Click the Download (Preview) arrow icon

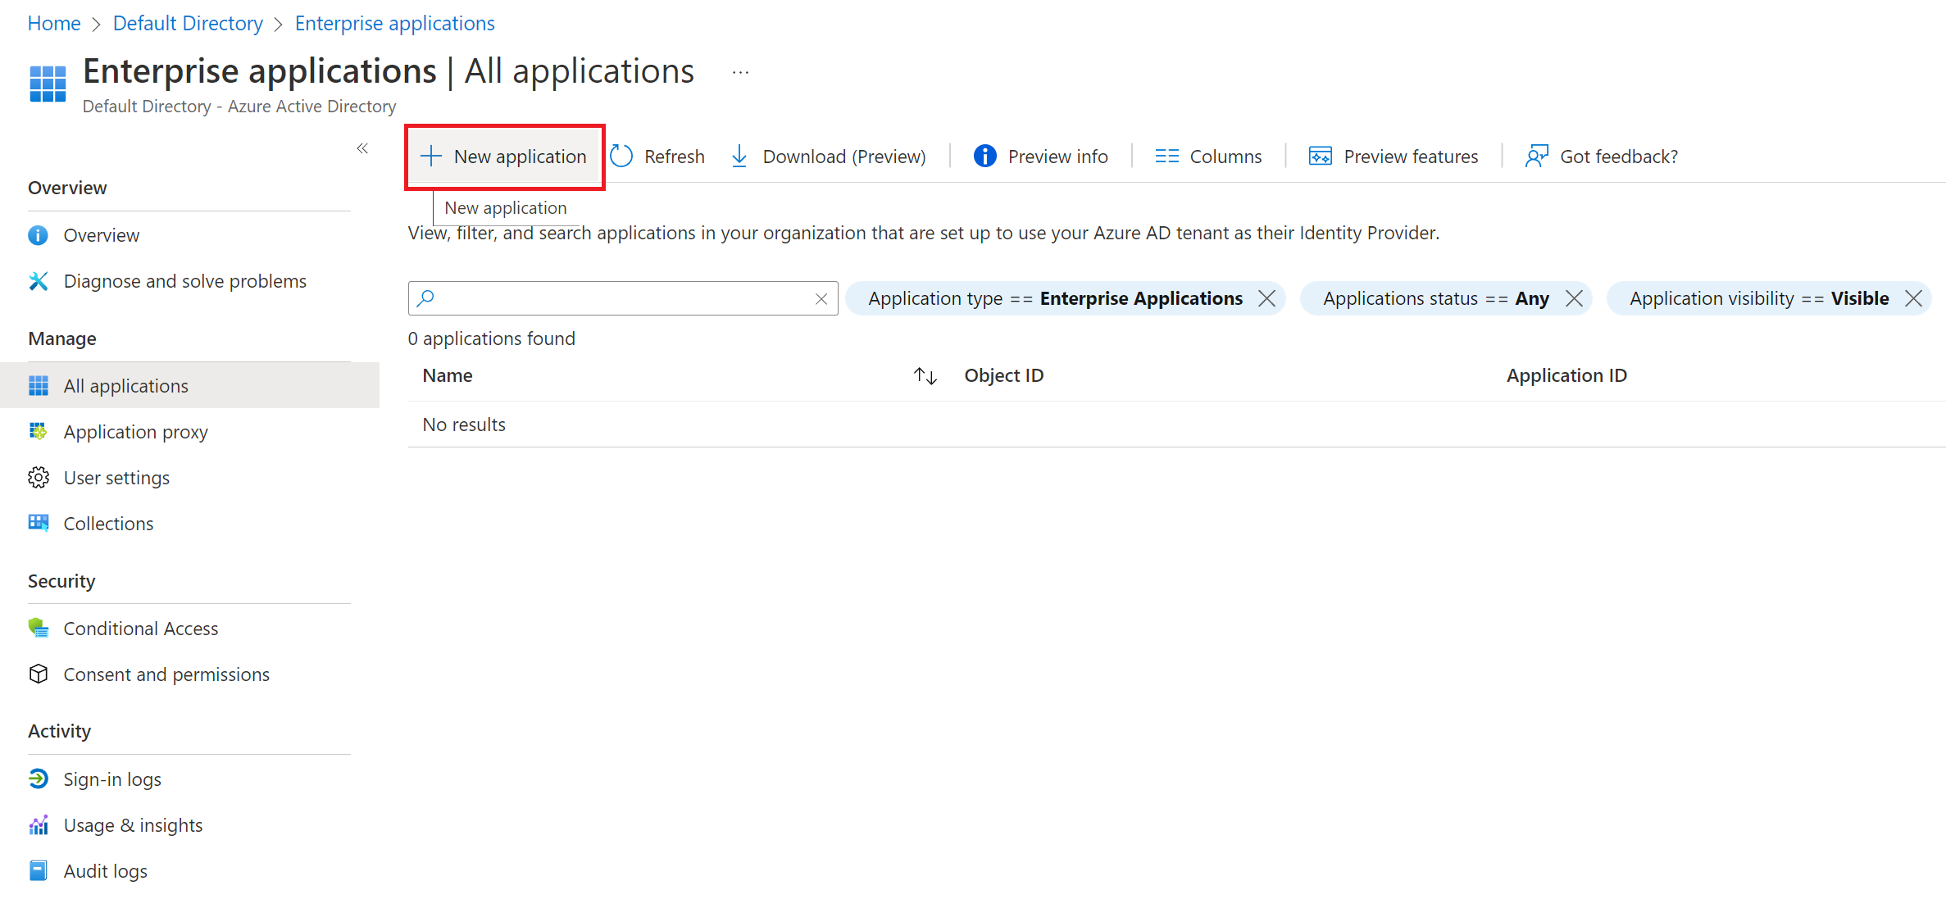point(739,156)
